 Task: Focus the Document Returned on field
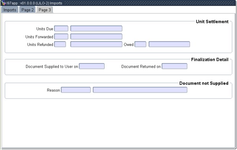tap(175, 66)
